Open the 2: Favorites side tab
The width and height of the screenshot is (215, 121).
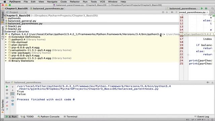(x=2, y=106)
